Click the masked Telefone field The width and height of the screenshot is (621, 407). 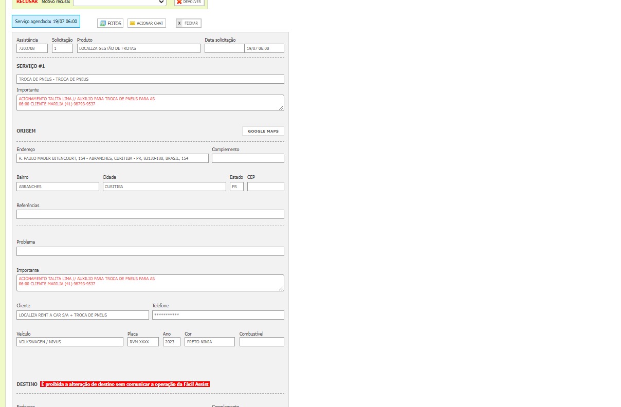click(218, 315)
